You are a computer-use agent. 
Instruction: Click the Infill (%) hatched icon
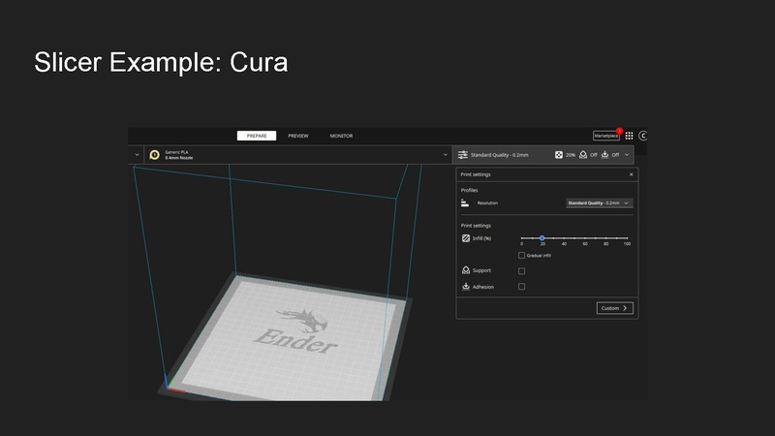[x=466, y=238]
